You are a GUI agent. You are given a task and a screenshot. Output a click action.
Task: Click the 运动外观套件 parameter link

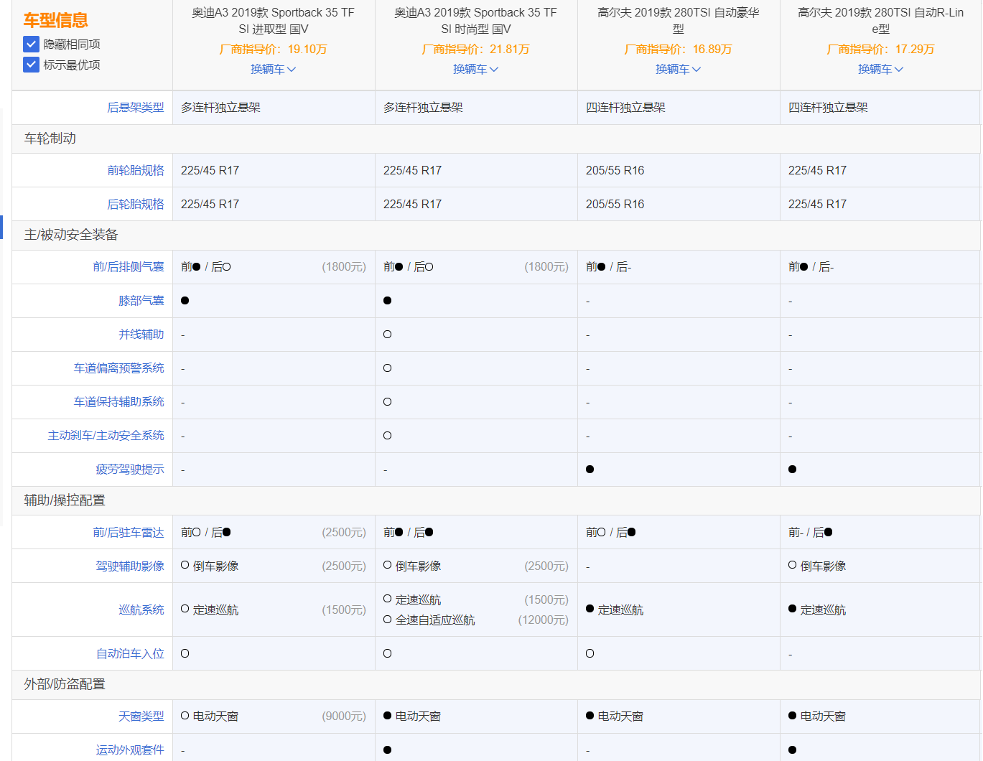[x=130, y=750]
